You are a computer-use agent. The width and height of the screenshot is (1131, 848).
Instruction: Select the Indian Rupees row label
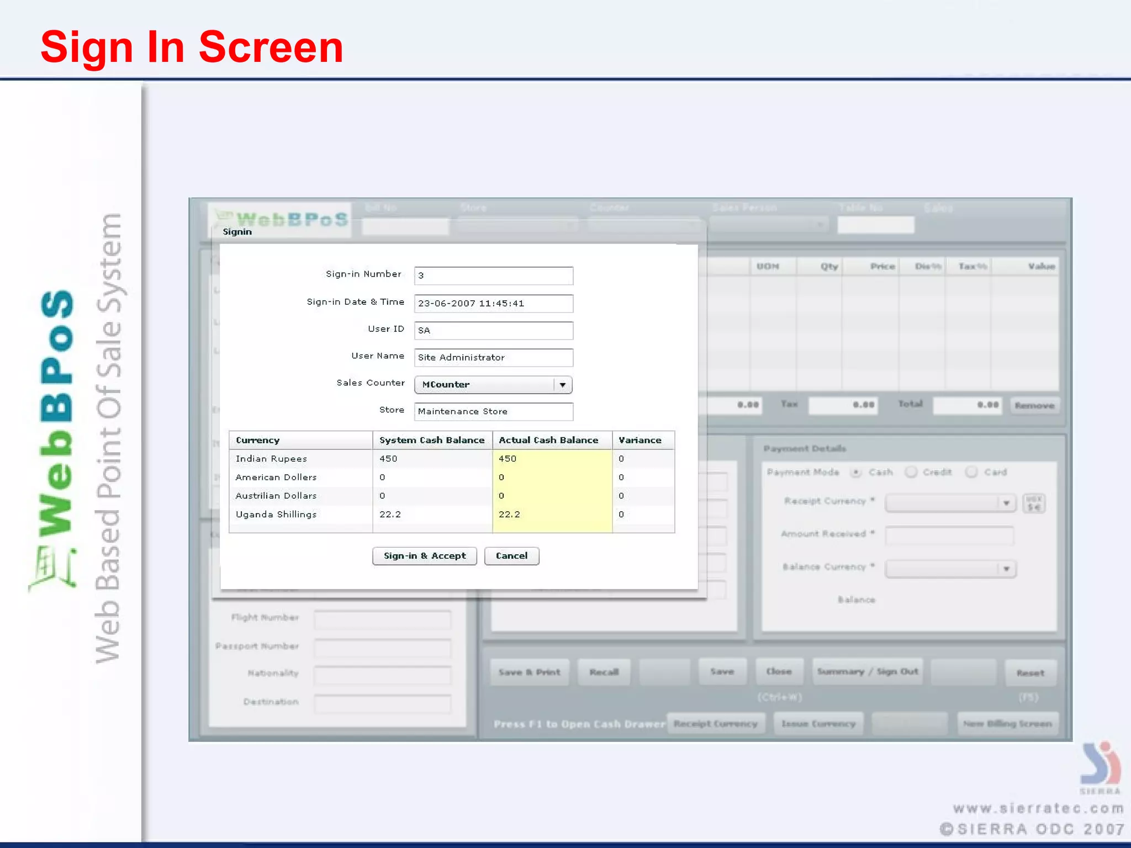click(271, 459)
